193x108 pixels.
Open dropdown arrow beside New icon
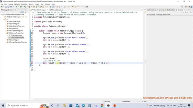coord(4,7)
